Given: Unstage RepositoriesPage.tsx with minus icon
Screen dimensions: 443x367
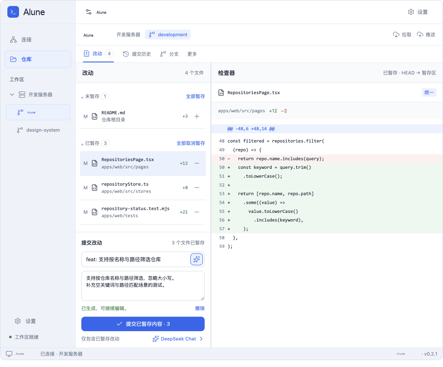Looking at the screenshot, I should (197, 163).
